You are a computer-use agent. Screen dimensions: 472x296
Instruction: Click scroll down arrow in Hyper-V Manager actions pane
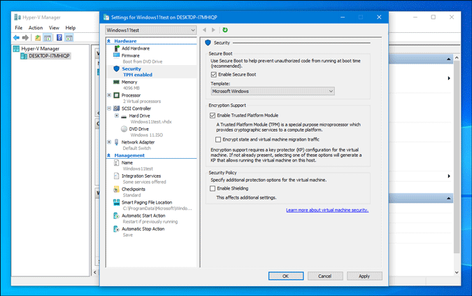(x=457, y=272)
